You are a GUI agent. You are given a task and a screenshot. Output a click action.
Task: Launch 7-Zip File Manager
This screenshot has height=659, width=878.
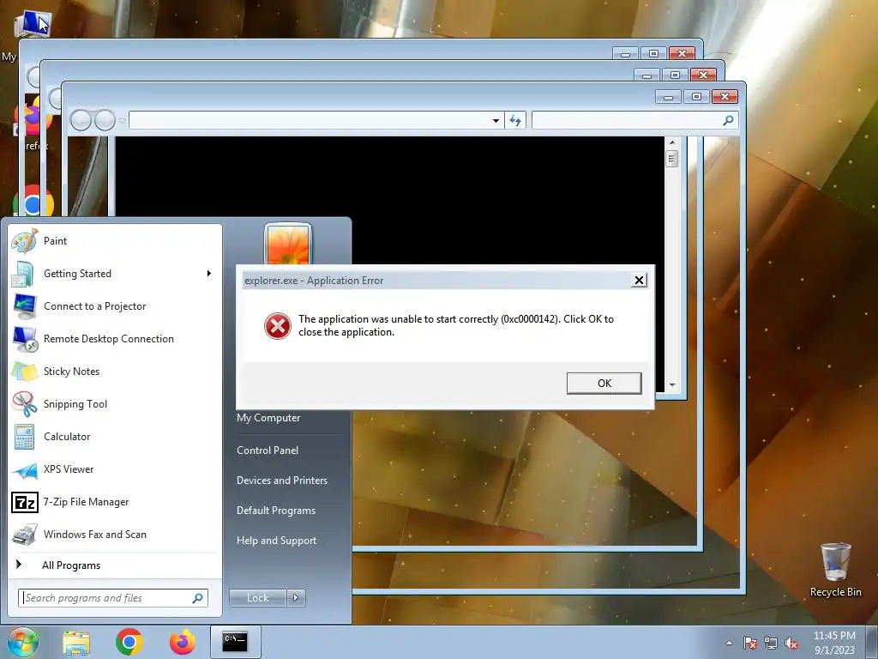[x=115, y=501]
